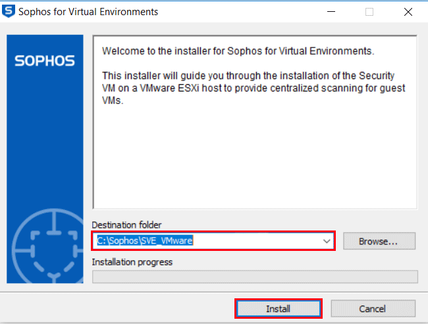428x324 pixels.
Task: Click the disabled maximize window button
Action: coord(369,12)
